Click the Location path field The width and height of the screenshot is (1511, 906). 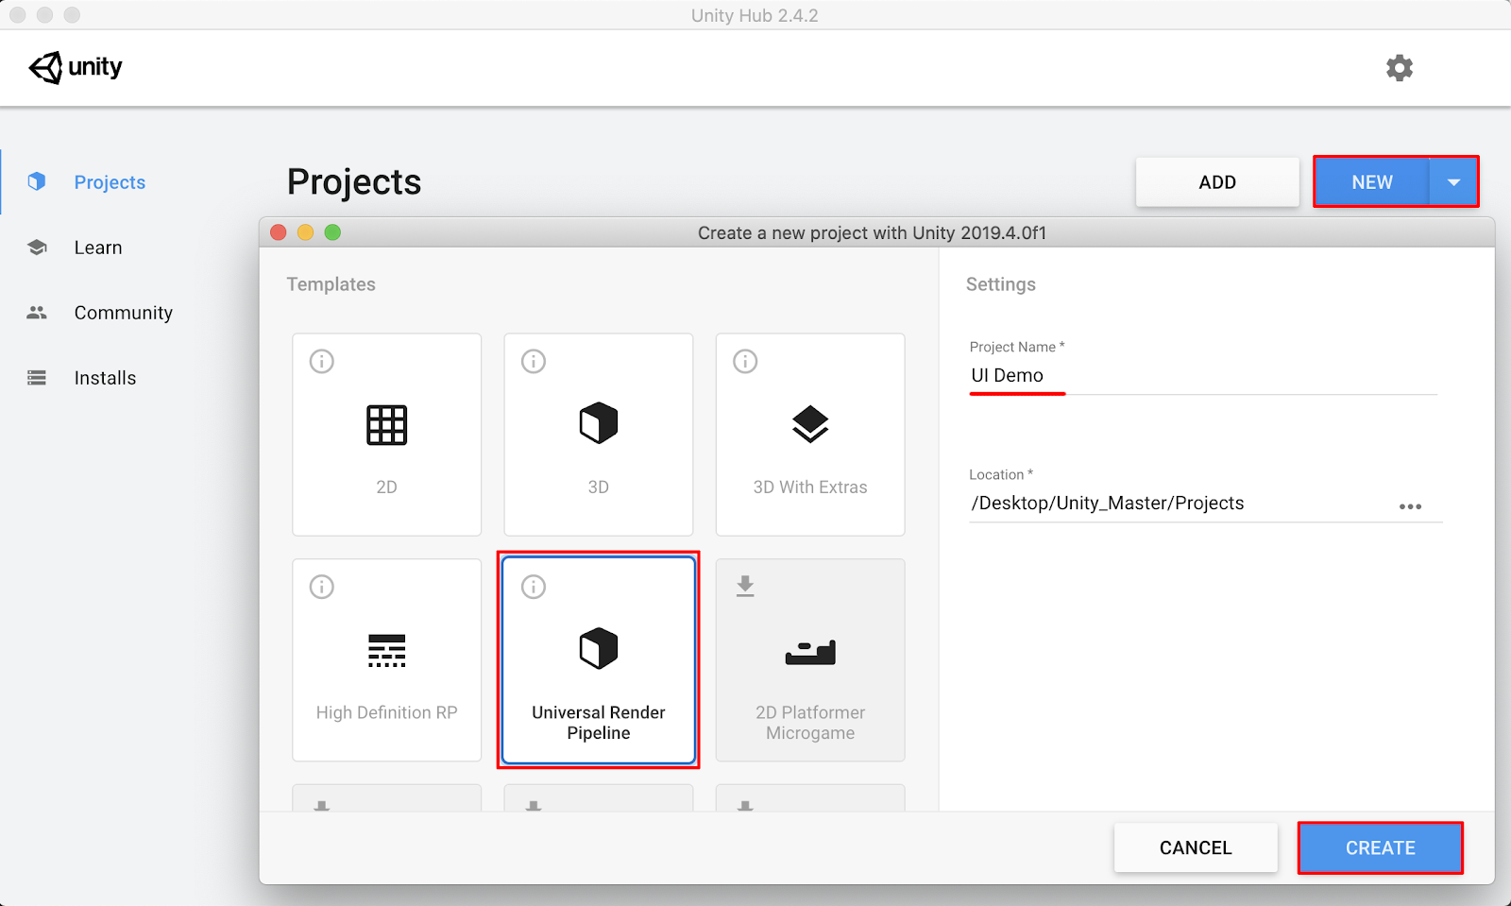tap(1171, 504)
